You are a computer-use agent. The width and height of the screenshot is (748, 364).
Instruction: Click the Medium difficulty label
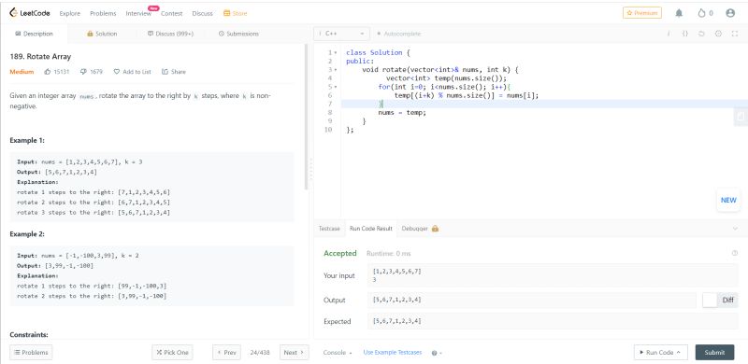pyautogui.click(x=22, y=72)
